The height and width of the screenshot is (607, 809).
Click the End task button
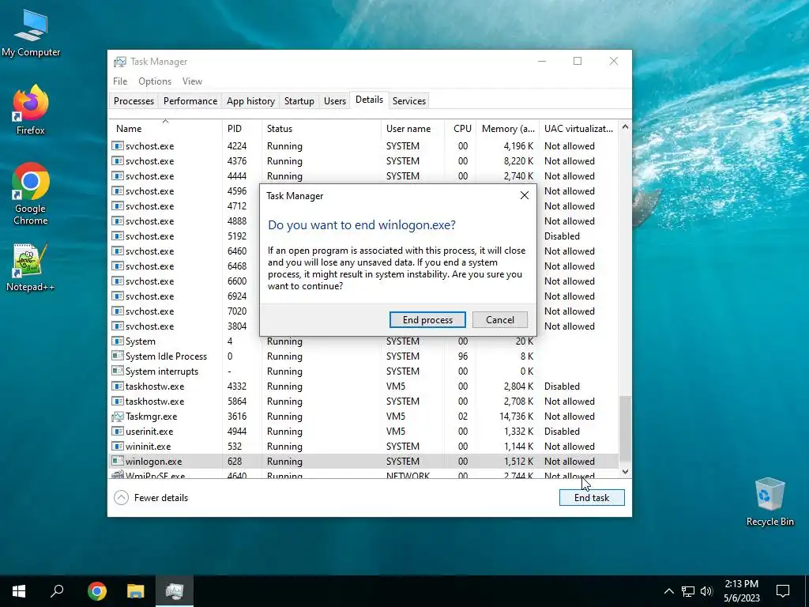pyautogui.click(x=592, y=498)
